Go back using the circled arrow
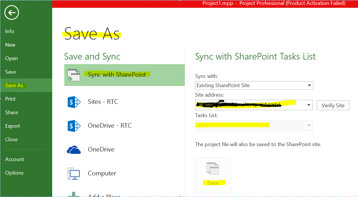Viewport: 358px width, 197px height. click(x=12, y=13)
